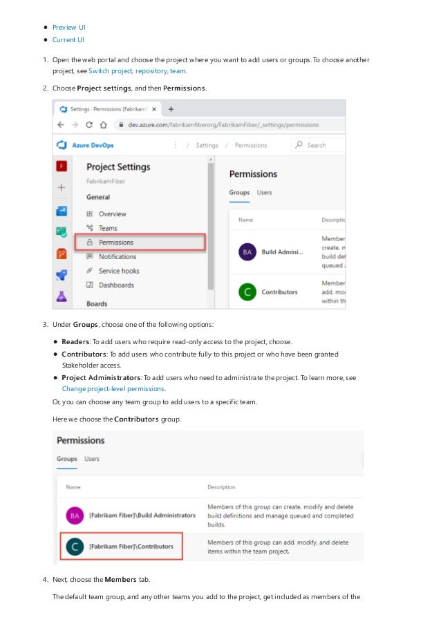The width and height of the screenshot is (441, 624).
Task: Open the Test Plans flask icon
Action: [x=62, y=296]
